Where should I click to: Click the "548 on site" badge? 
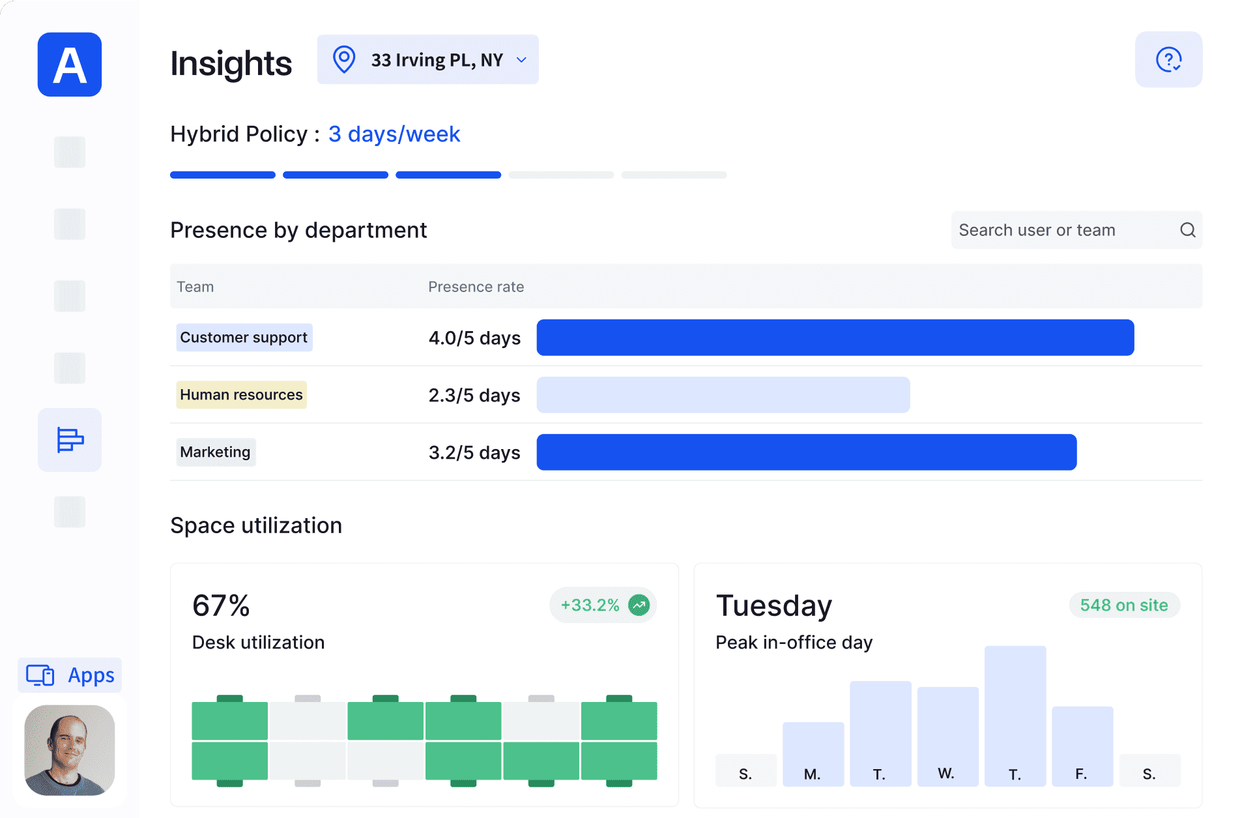pos(1123,605)
